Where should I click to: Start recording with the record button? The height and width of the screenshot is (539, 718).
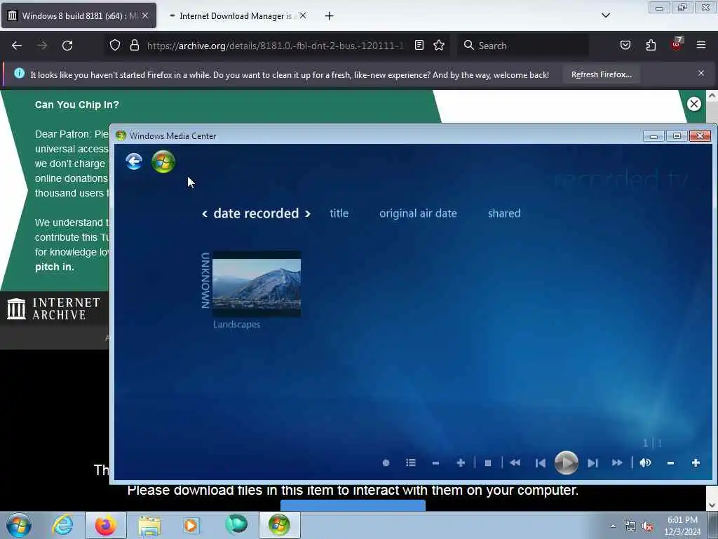click(386, 463)
